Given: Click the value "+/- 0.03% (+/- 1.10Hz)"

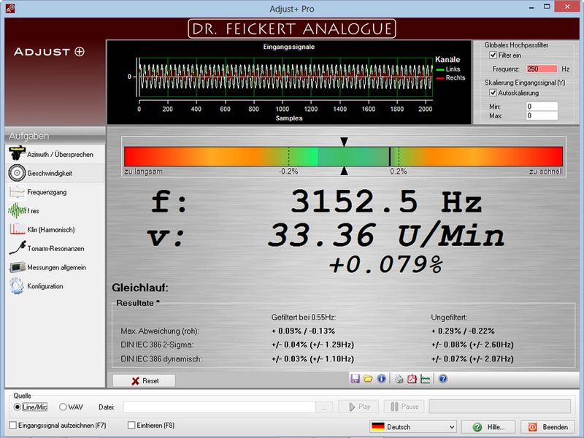Looking at the screenshot, I should coord(313,359).
